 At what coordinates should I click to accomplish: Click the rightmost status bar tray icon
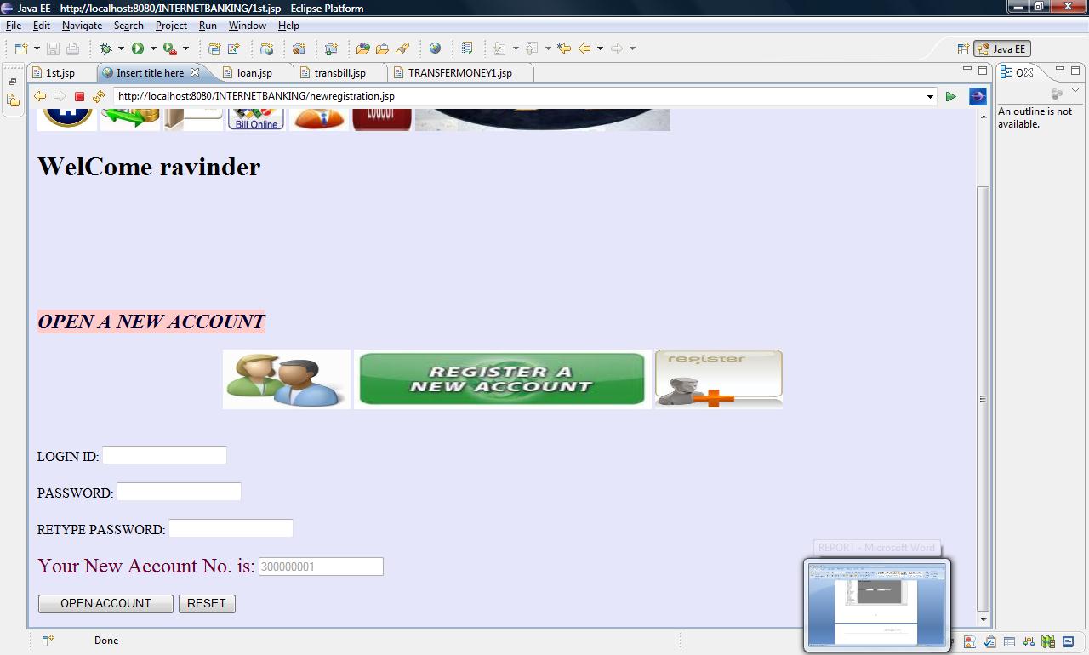click(1066, 641)
